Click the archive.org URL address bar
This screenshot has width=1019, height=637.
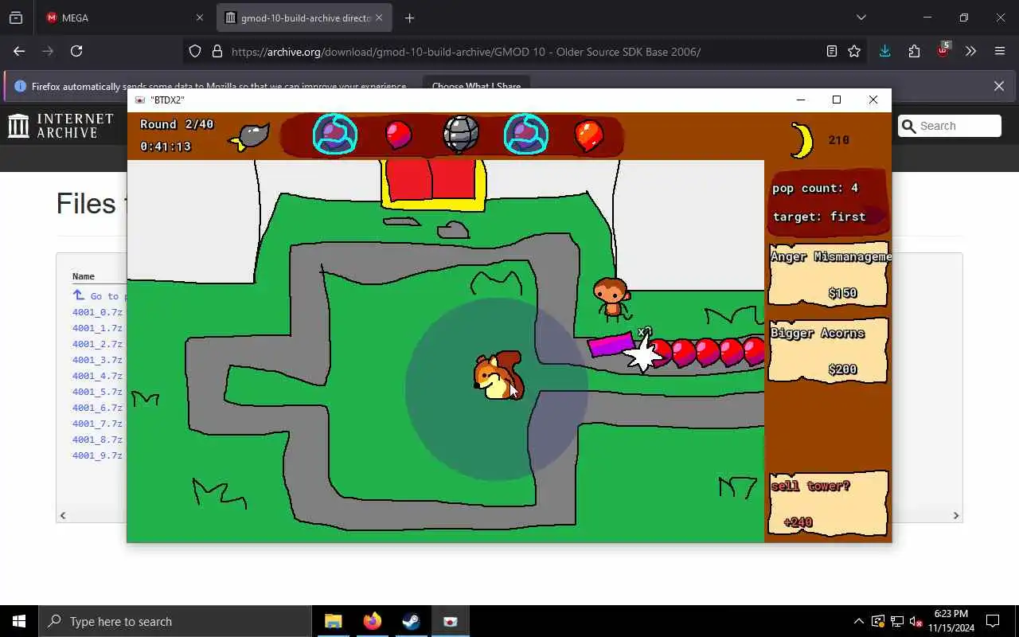[x=466, y=52]
